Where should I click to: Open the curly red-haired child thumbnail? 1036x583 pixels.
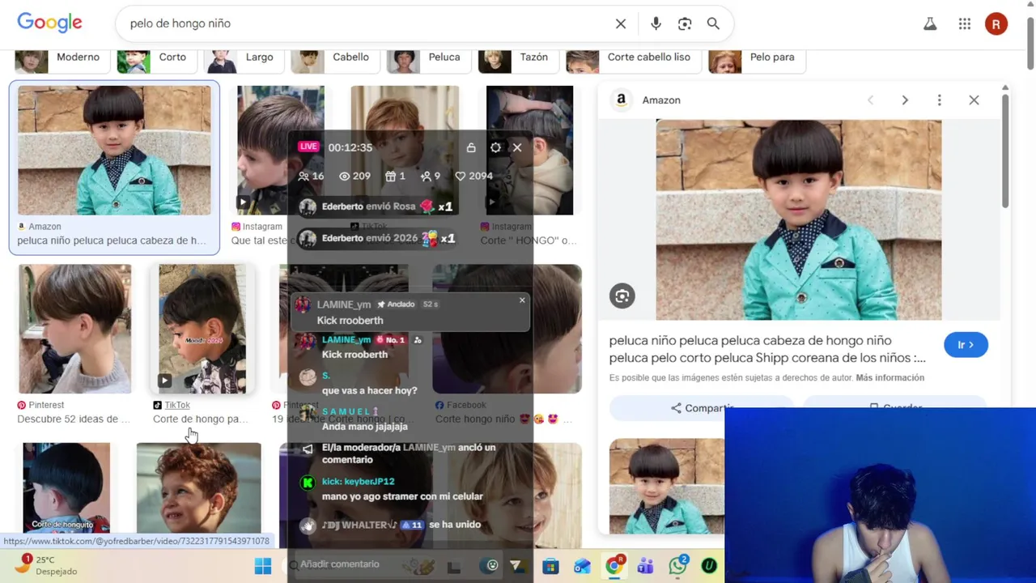[198, 487]
